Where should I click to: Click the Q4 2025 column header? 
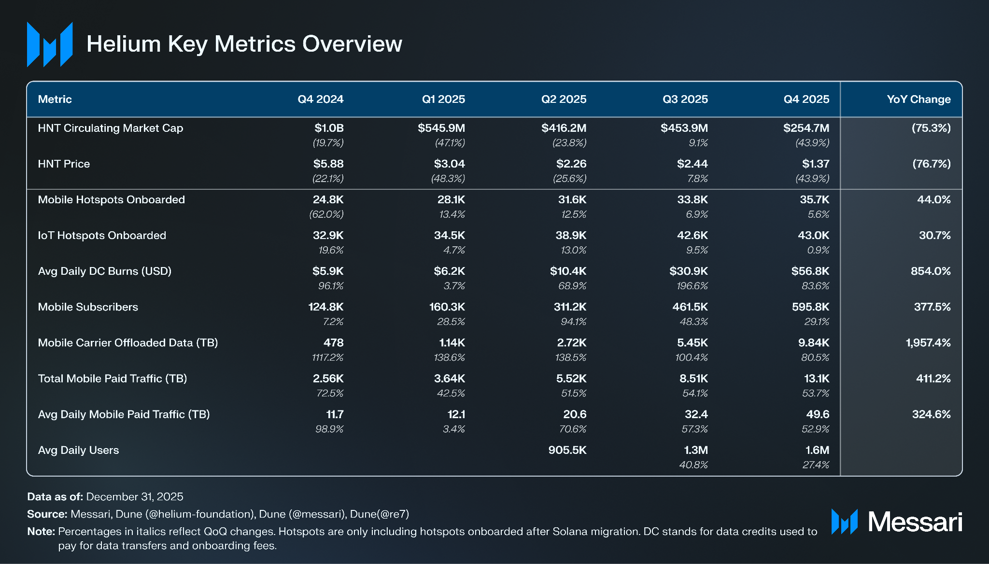[x=806, y=99]
